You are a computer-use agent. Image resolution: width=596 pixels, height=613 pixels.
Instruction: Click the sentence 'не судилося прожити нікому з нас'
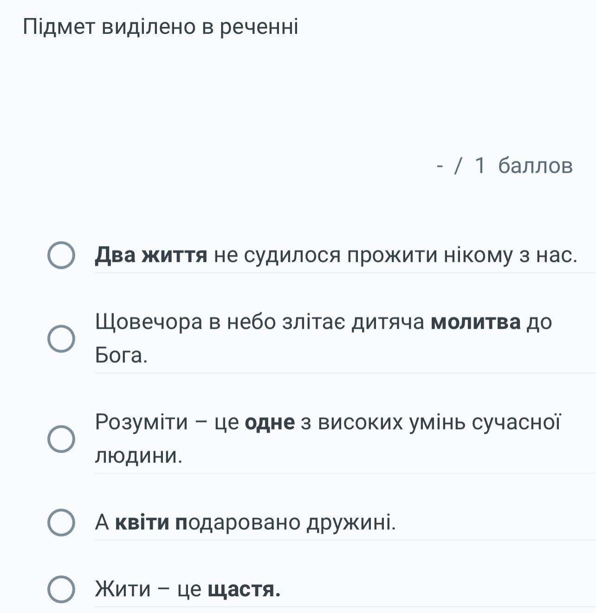coord(395,255)
